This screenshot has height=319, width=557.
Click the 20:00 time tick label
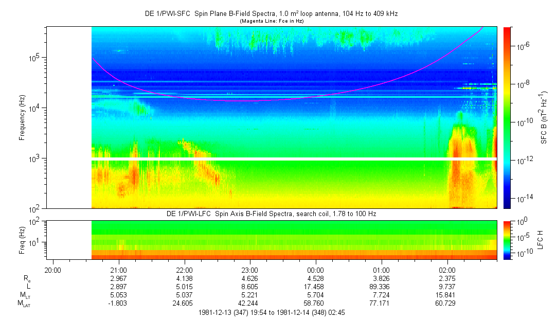[53, 270]
